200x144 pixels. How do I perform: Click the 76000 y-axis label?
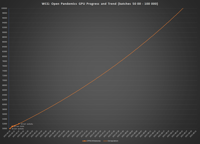(4, 66)
